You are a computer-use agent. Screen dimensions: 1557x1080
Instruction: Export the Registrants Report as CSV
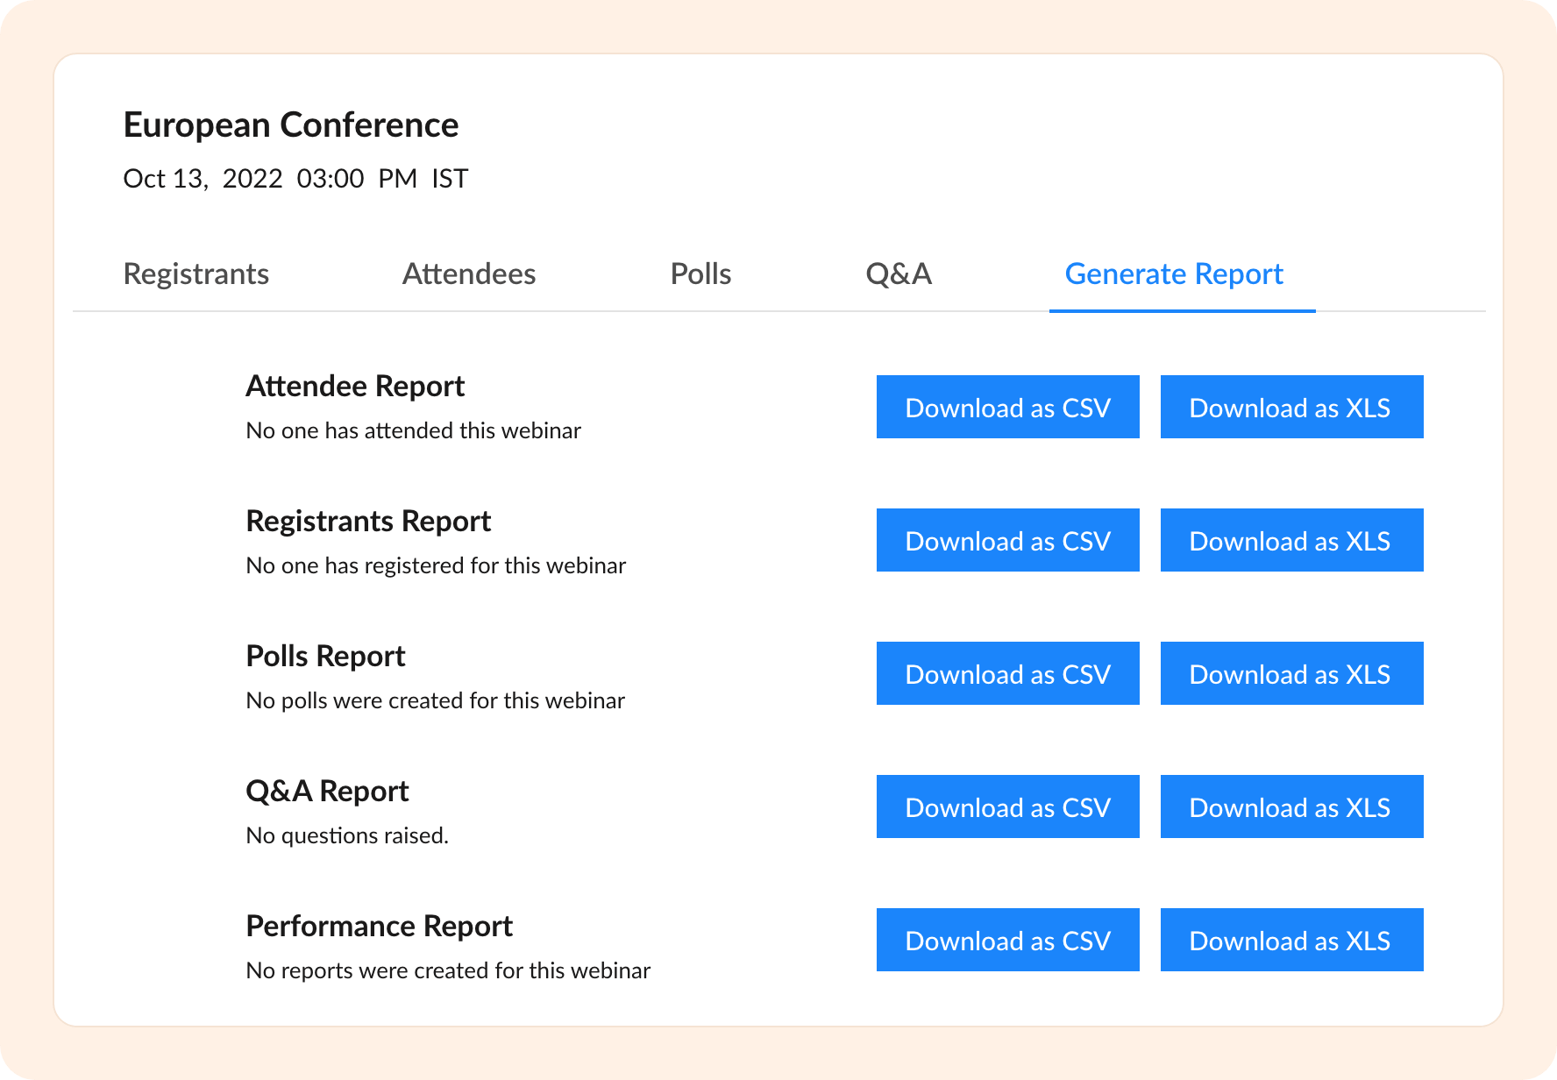pyautogui.click(x=1007, y=541)
